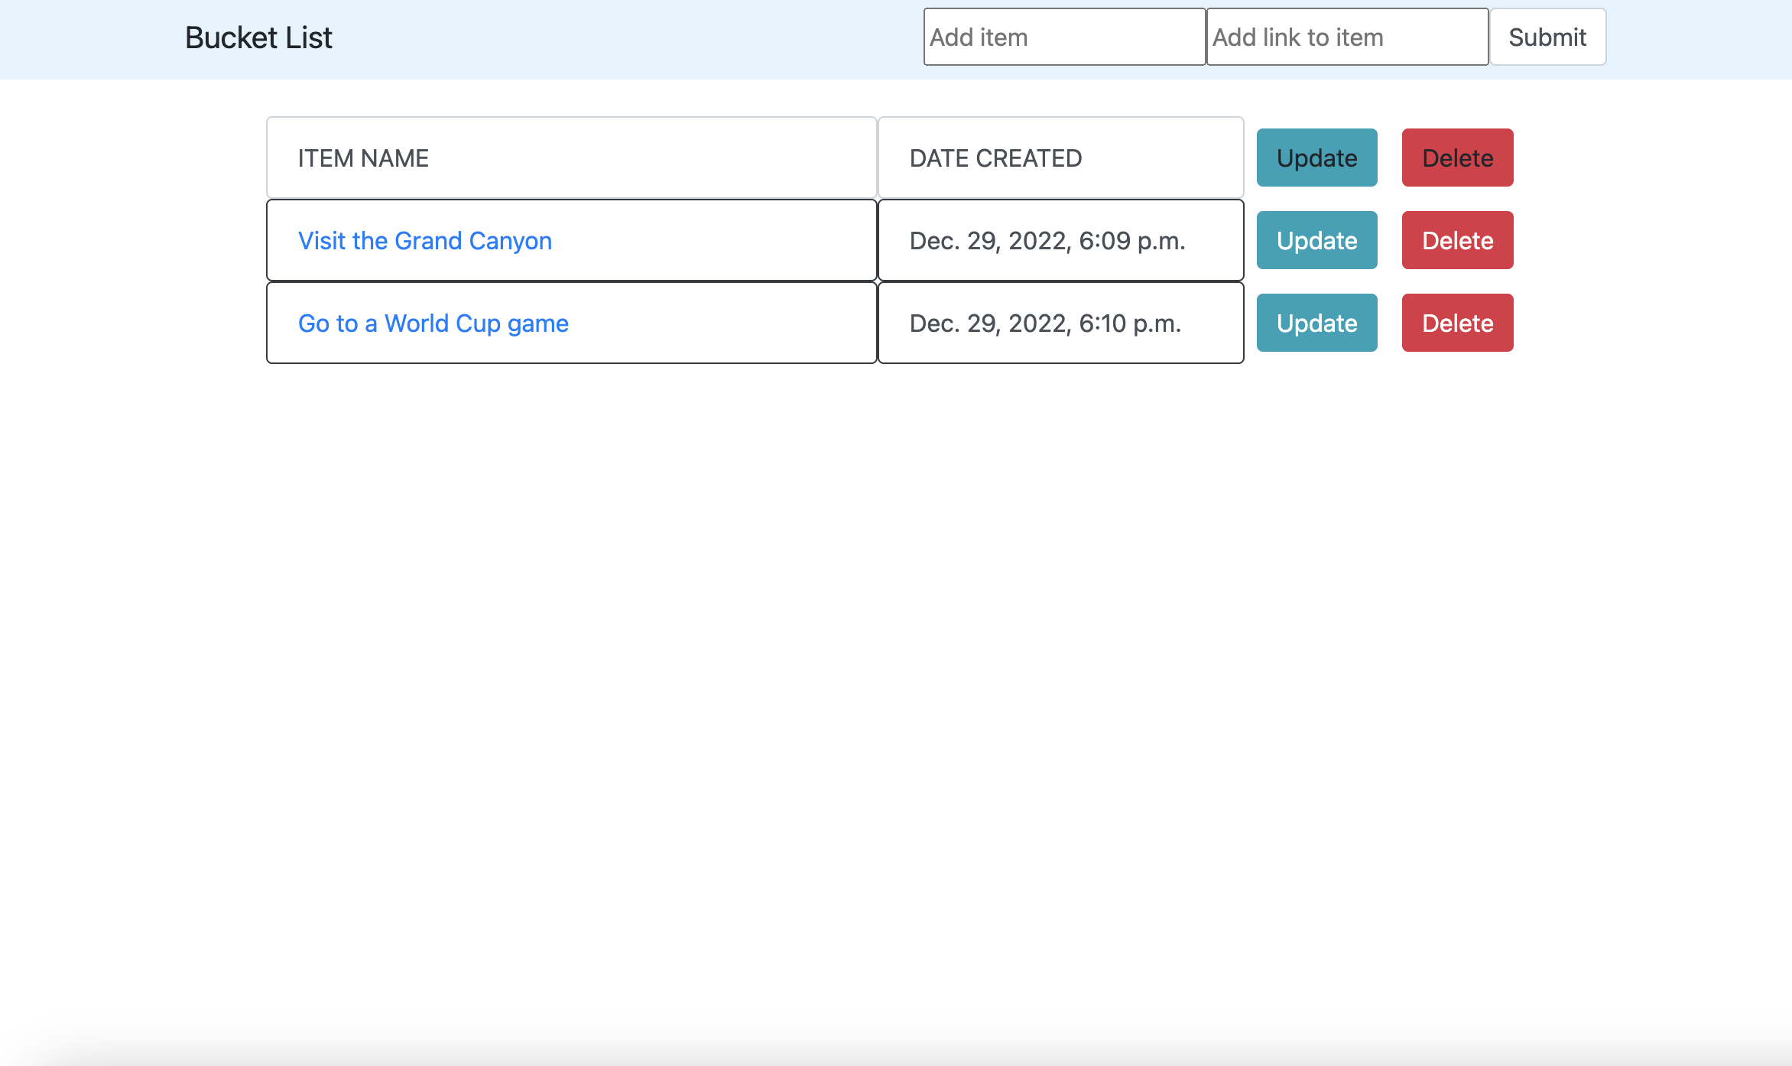Click the Bucket List title

[258, 37]
